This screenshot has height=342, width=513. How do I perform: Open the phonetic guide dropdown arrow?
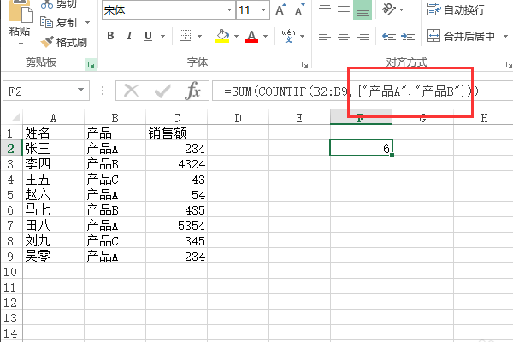click(303, 36)
